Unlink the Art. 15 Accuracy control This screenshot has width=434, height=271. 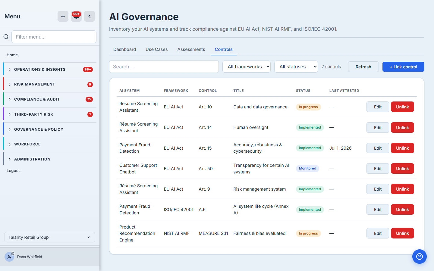click(402, 148)
